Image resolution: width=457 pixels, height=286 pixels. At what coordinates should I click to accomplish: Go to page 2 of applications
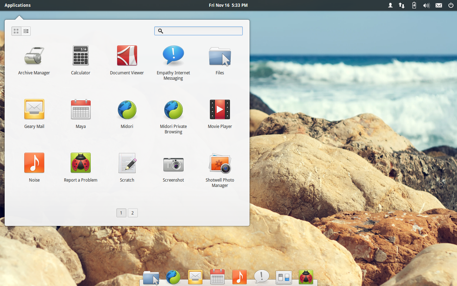pos(132,213)
